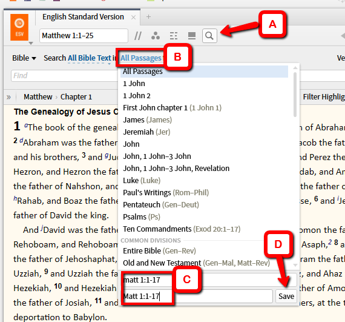The height and width of the screenshot is (322, 345).
Task: Click the Save button
Action: [x=286, y=296]
